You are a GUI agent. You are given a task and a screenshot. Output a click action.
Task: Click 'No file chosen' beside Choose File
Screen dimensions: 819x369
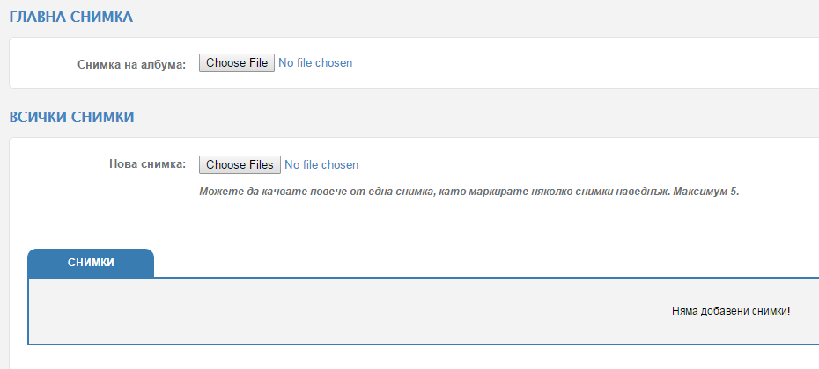[x=315, y=63]
